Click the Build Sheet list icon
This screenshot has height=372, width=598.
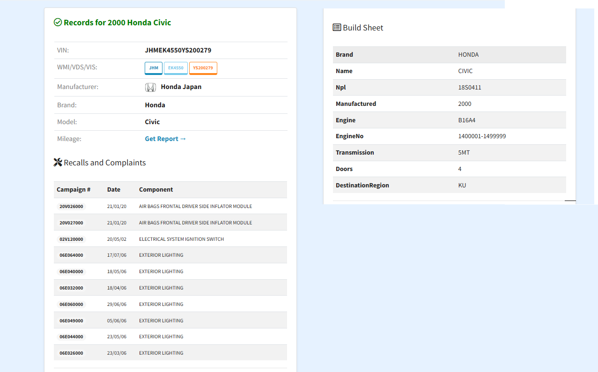point(337,28)
